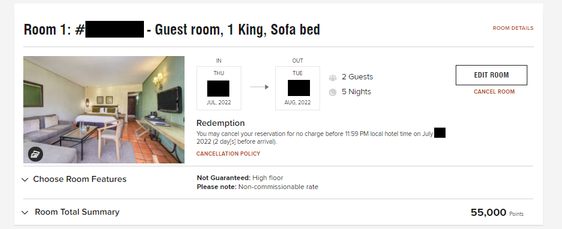This screenshot has height=229, width=562.
Task: Click the 2 Guests text
Action: (x=357, y=77)
